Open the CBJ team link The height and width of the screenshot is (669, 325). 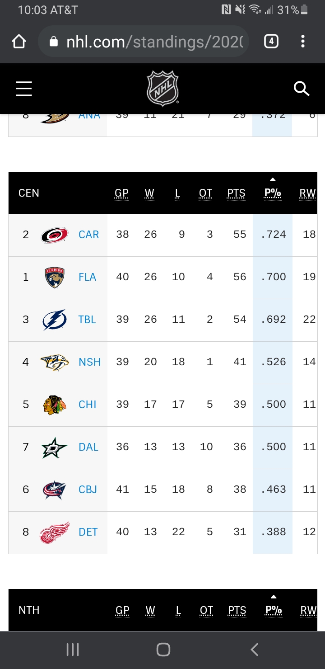click(88, 490)
